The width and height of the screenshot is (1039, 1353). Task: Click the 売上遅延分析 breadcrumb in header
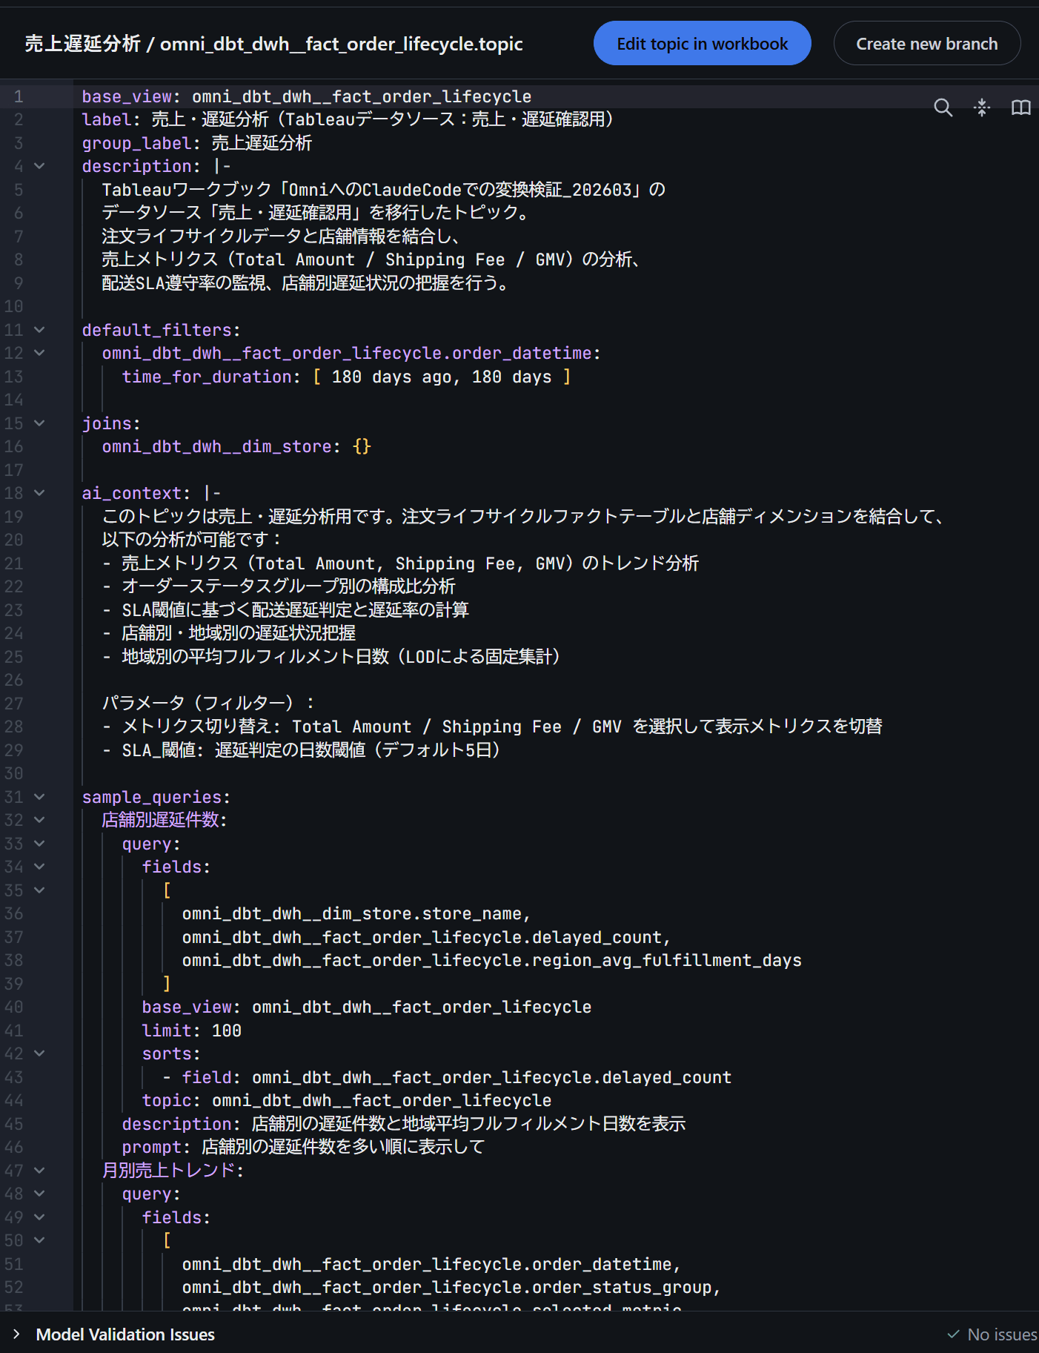[82, 44]
